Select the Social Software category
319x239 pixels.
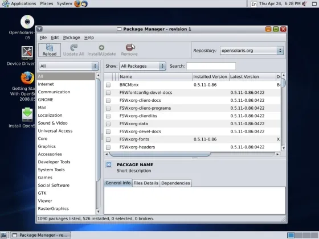click(66, 186)
